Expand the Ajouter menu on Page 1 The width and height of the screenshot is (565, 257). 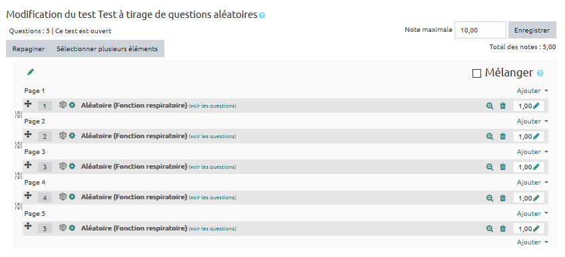click(532, 91)
